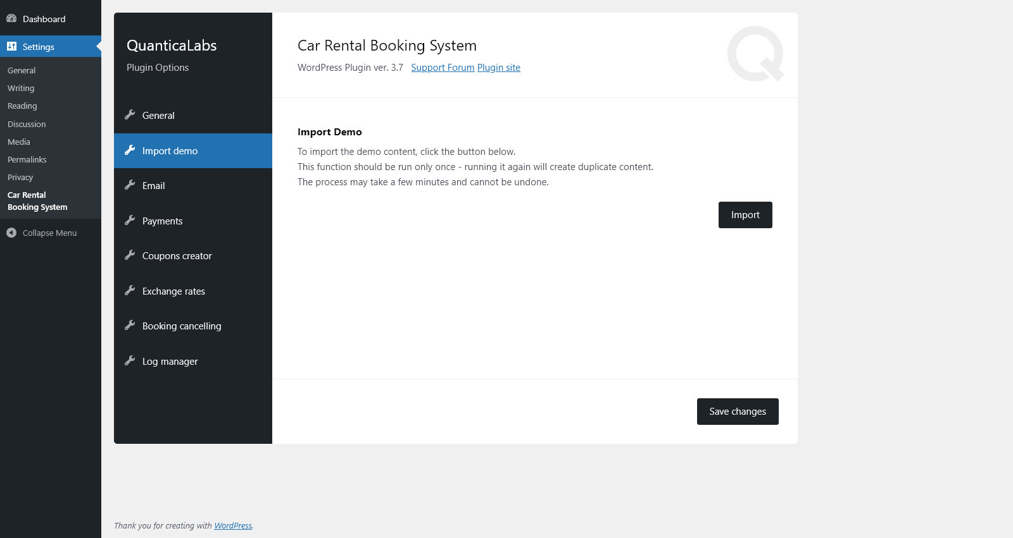The image size is (1013, 538).
Task: Go to Reading settings
Action: pyautogui.click(x=22, y=106)
